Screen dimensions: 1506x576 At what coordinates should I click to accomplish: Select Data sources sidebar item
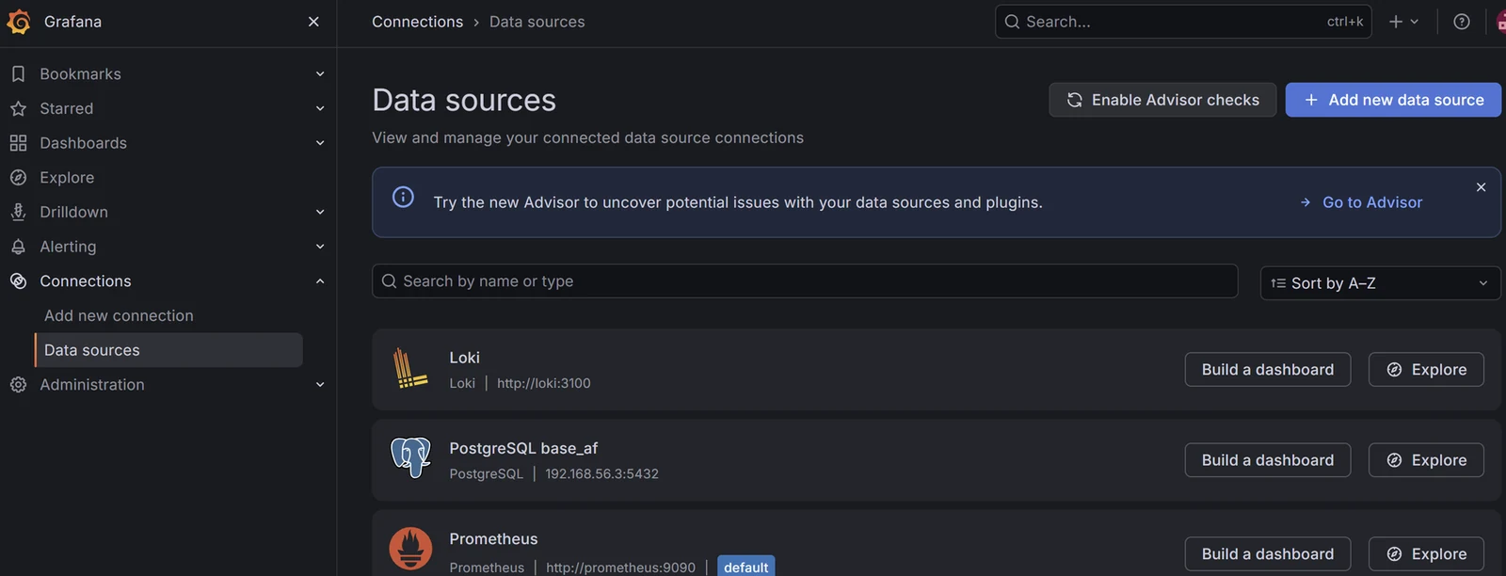click(168, 350)
